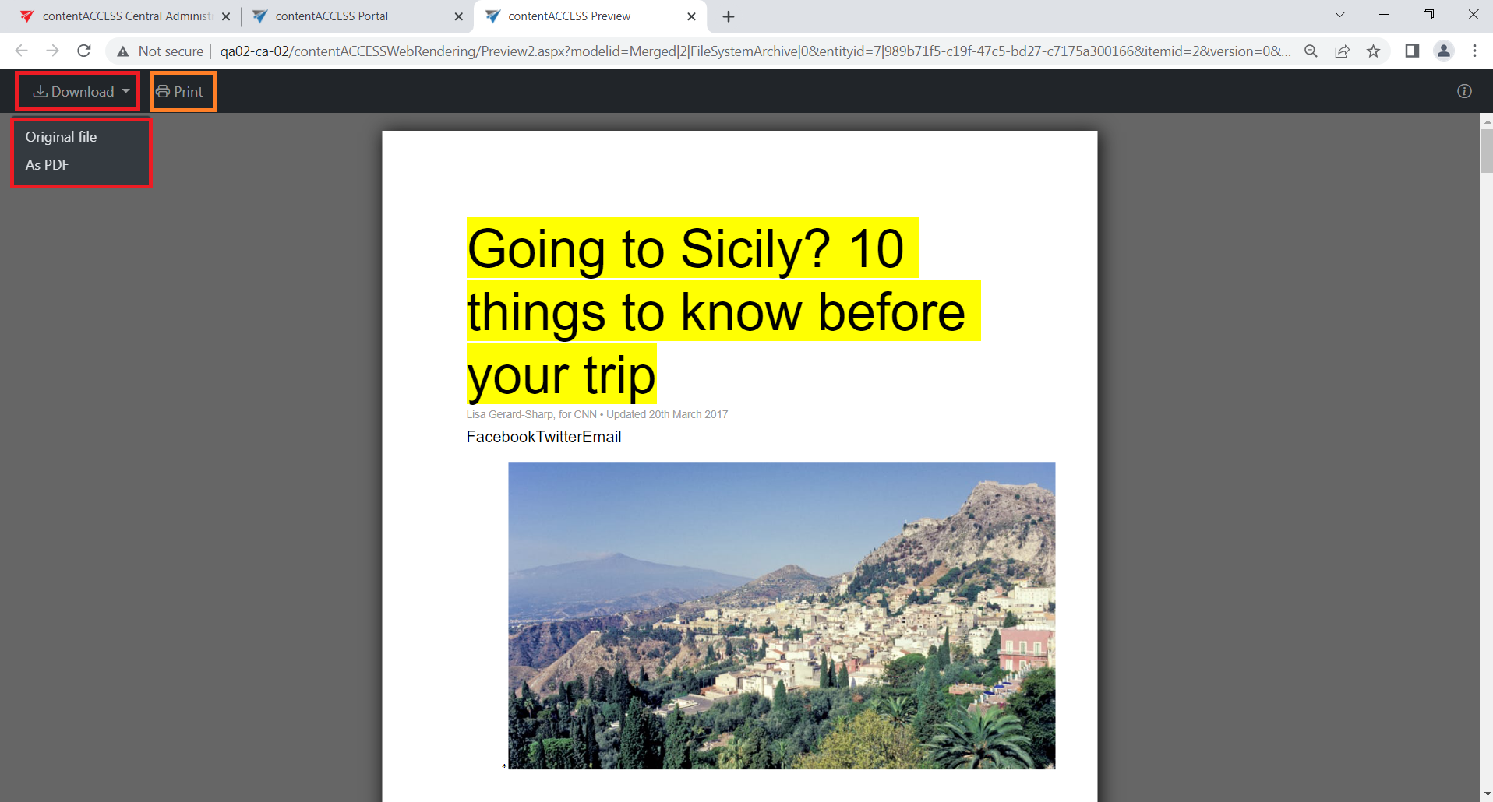Switch to contentACCESS Central Administration tab
This screenshot has width=1493, height=802.
click(125, 16)
